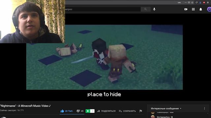Open the notifications bell
The width and height of the screenshot is (211, 118).
pyautogui.click(x=201, y=9)
